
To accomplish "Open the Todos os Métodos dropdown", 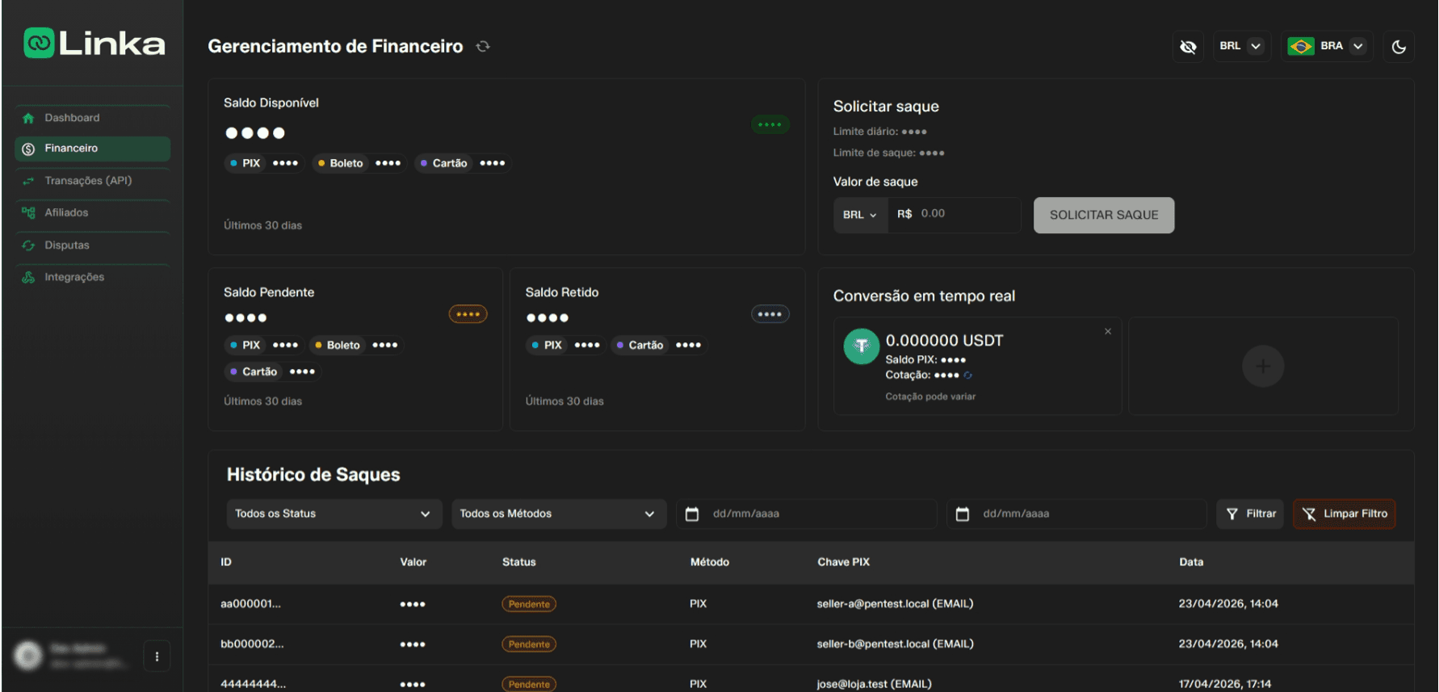I will point(558,514).
